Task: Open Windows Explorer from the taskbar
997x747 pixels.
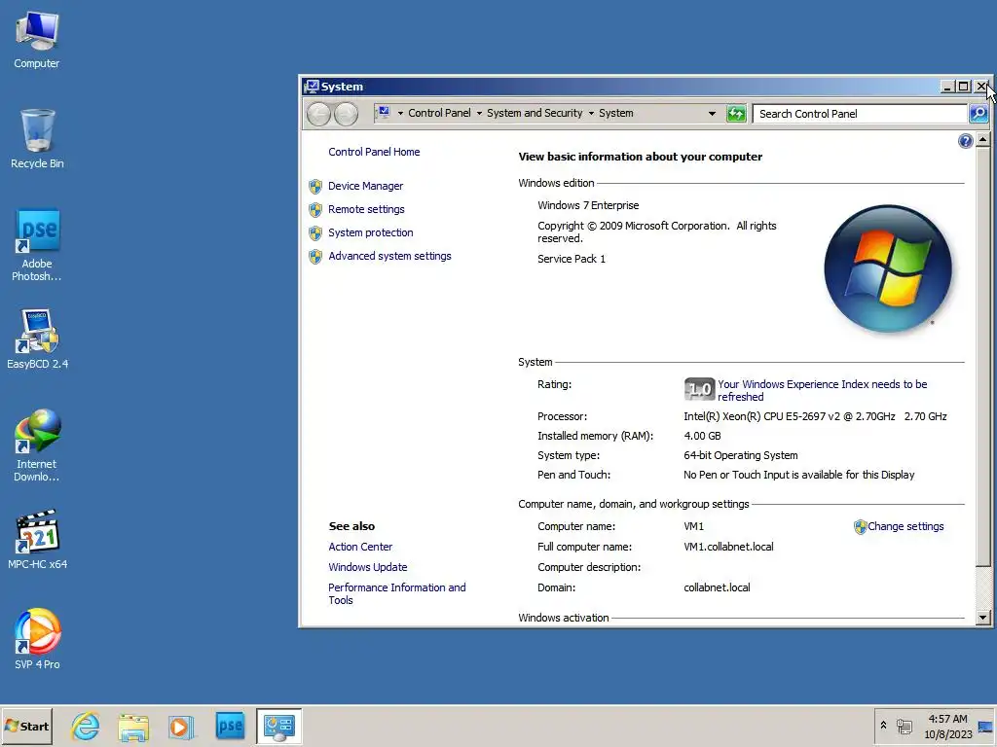Action: [132, 727]
